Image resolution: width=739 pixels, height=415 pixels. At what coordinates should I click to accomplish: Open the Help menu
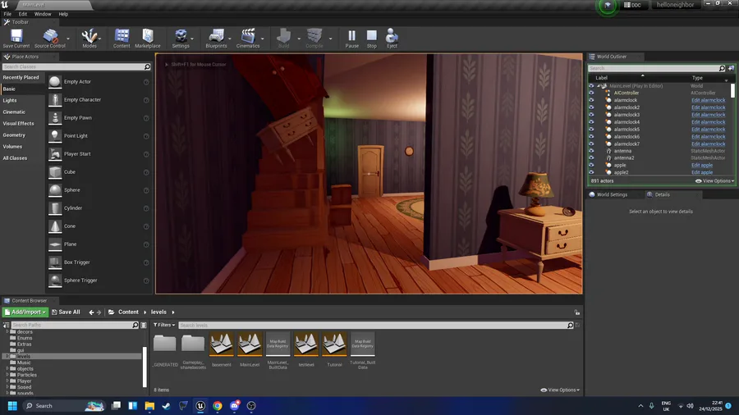pyautogui.click(x=63, y=14)
